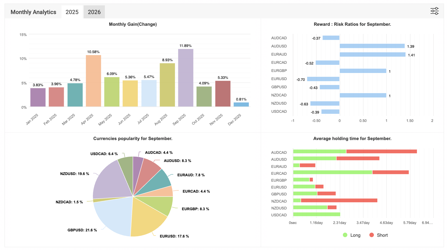Switch to the 2026 tab
This screenshot has width=447, height=250.
[x=94, y=12]
